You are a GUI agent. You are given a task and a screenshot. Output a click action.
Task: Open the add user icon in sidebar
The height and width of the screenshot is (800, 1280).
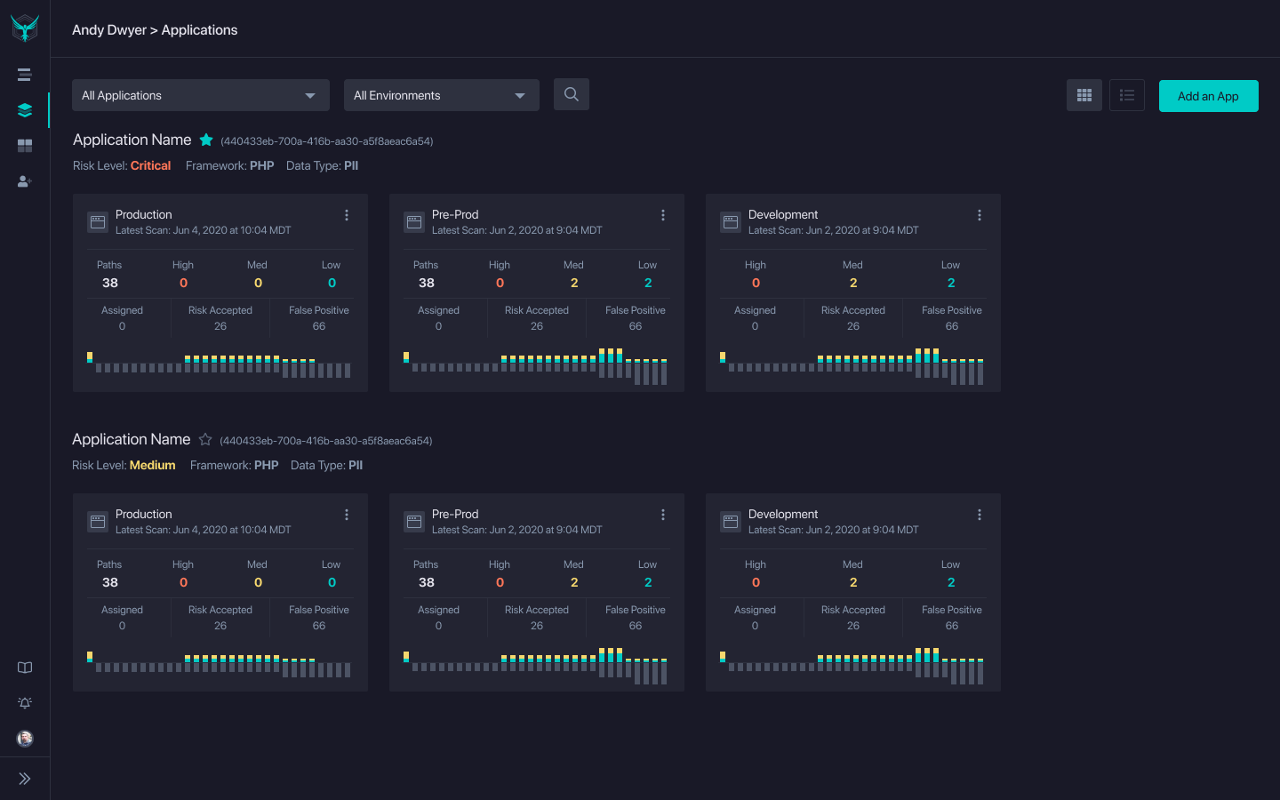coord(25,181)
